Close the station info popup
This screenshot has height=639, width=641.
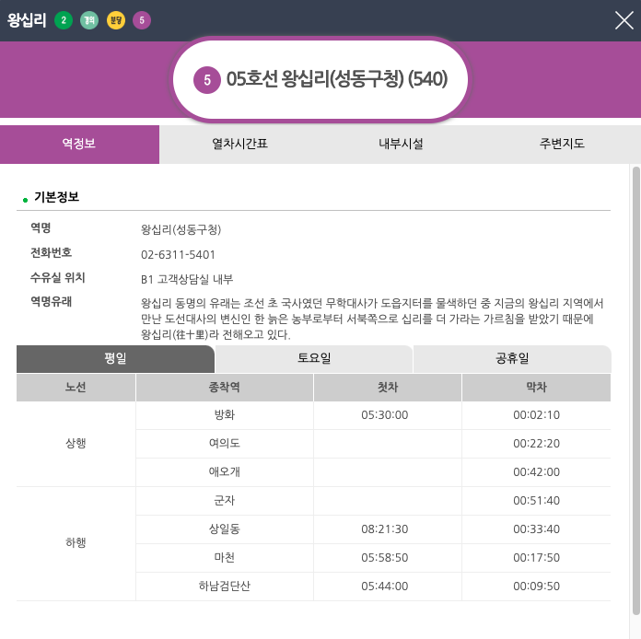[624, 20]
